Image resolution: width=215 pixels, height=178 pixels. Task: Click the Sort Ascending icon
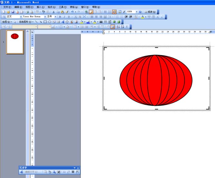pyautogui.click(x=118, y=27)
